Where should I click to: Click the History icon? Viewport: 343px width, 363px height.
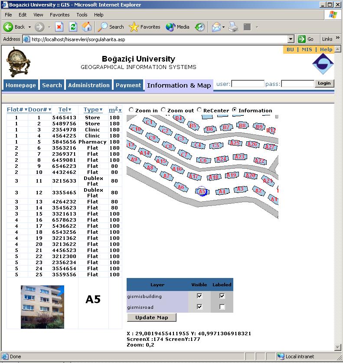[x=200, y=27]
